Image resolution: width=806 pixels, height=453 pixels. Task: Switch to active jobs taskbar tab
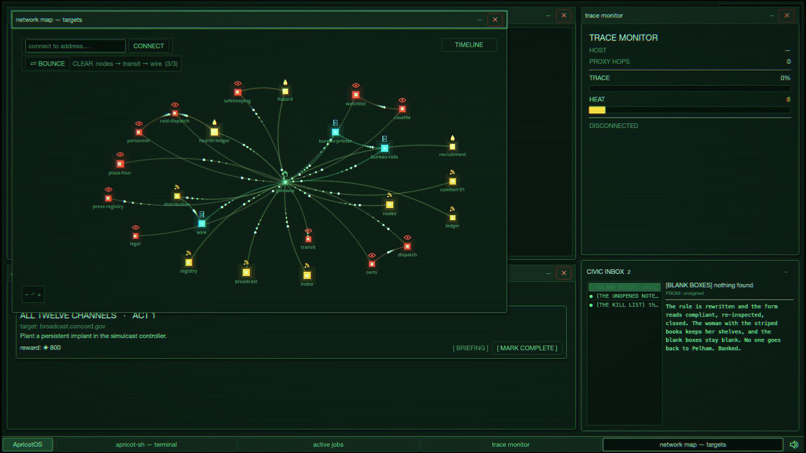click(x=328, y=445)
